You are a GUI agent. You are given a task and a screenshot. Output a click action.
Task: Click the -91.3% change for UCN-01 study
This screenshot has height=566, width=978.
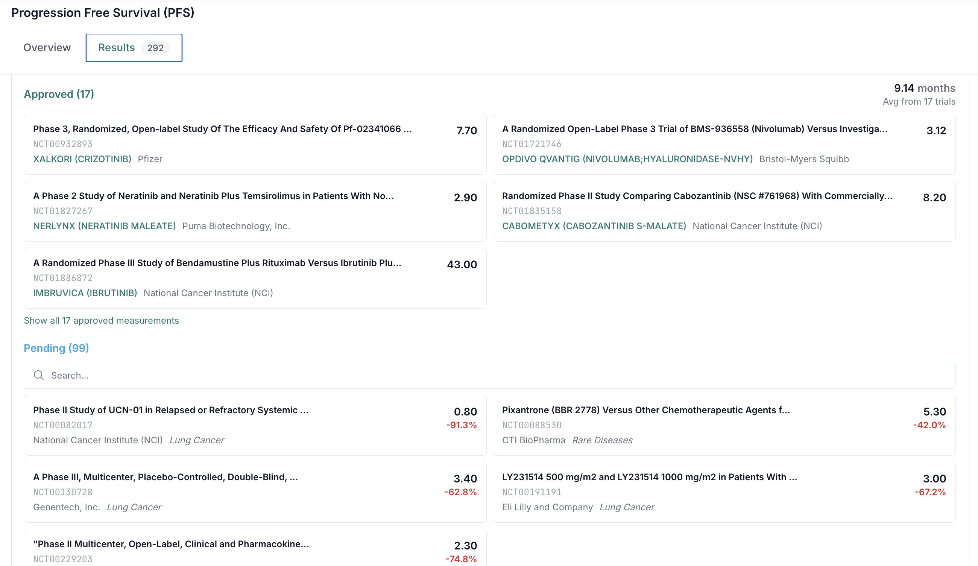pos(462,425)
